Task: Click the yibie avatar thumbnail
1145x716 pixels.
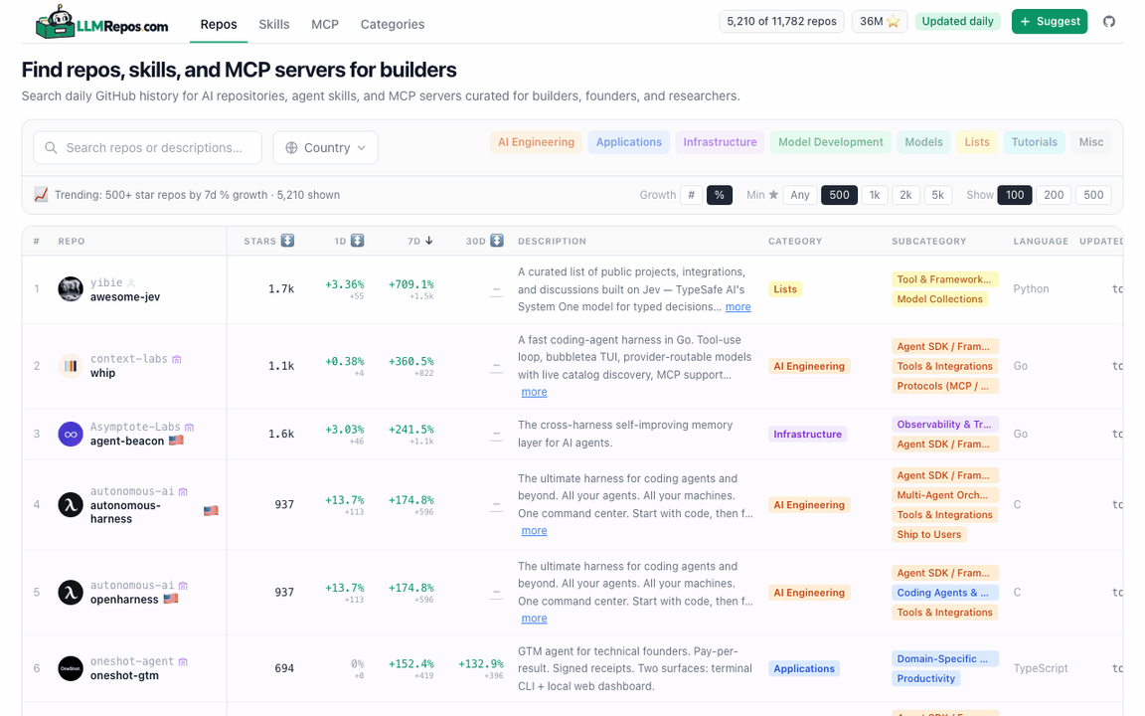Action: [x=71, y=289]
